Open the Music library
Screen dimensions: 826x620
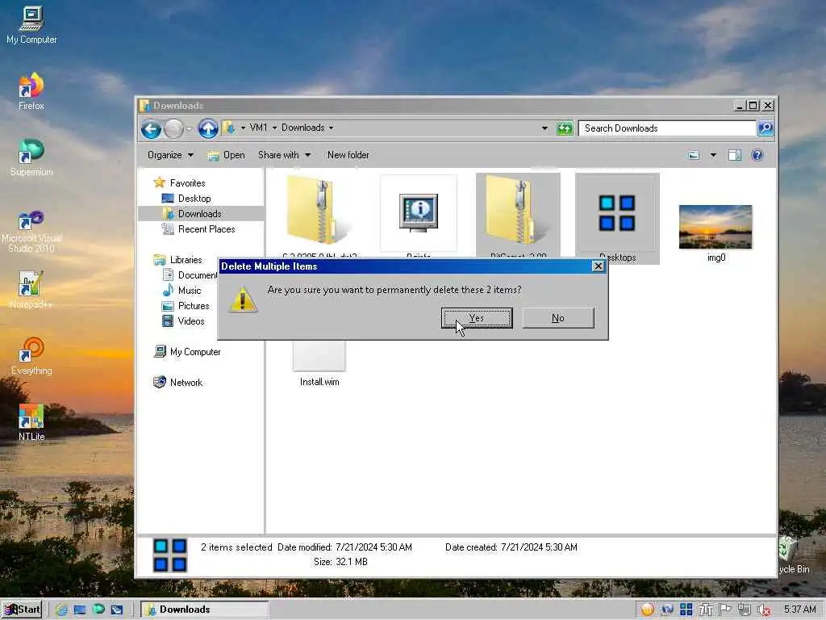(181, 290)
